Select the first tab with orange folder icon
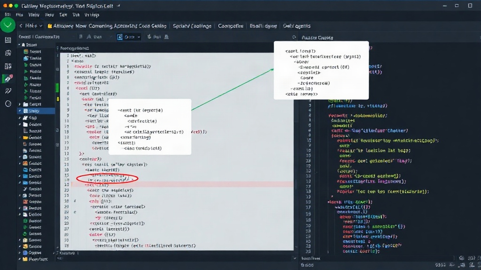 click(107, 26)
